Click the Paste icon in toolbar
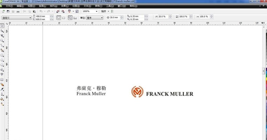 [34, 11]
